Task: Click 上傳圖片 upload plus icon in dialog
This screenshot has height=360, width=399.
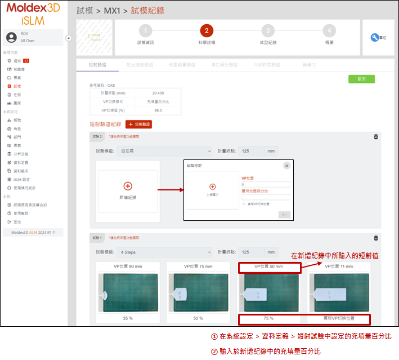Action: (213, 186)
